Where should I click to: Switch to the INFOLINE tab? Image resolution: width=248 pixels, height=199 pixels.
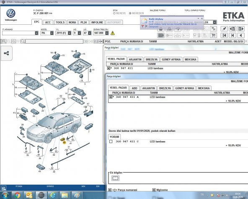[97, 22]
